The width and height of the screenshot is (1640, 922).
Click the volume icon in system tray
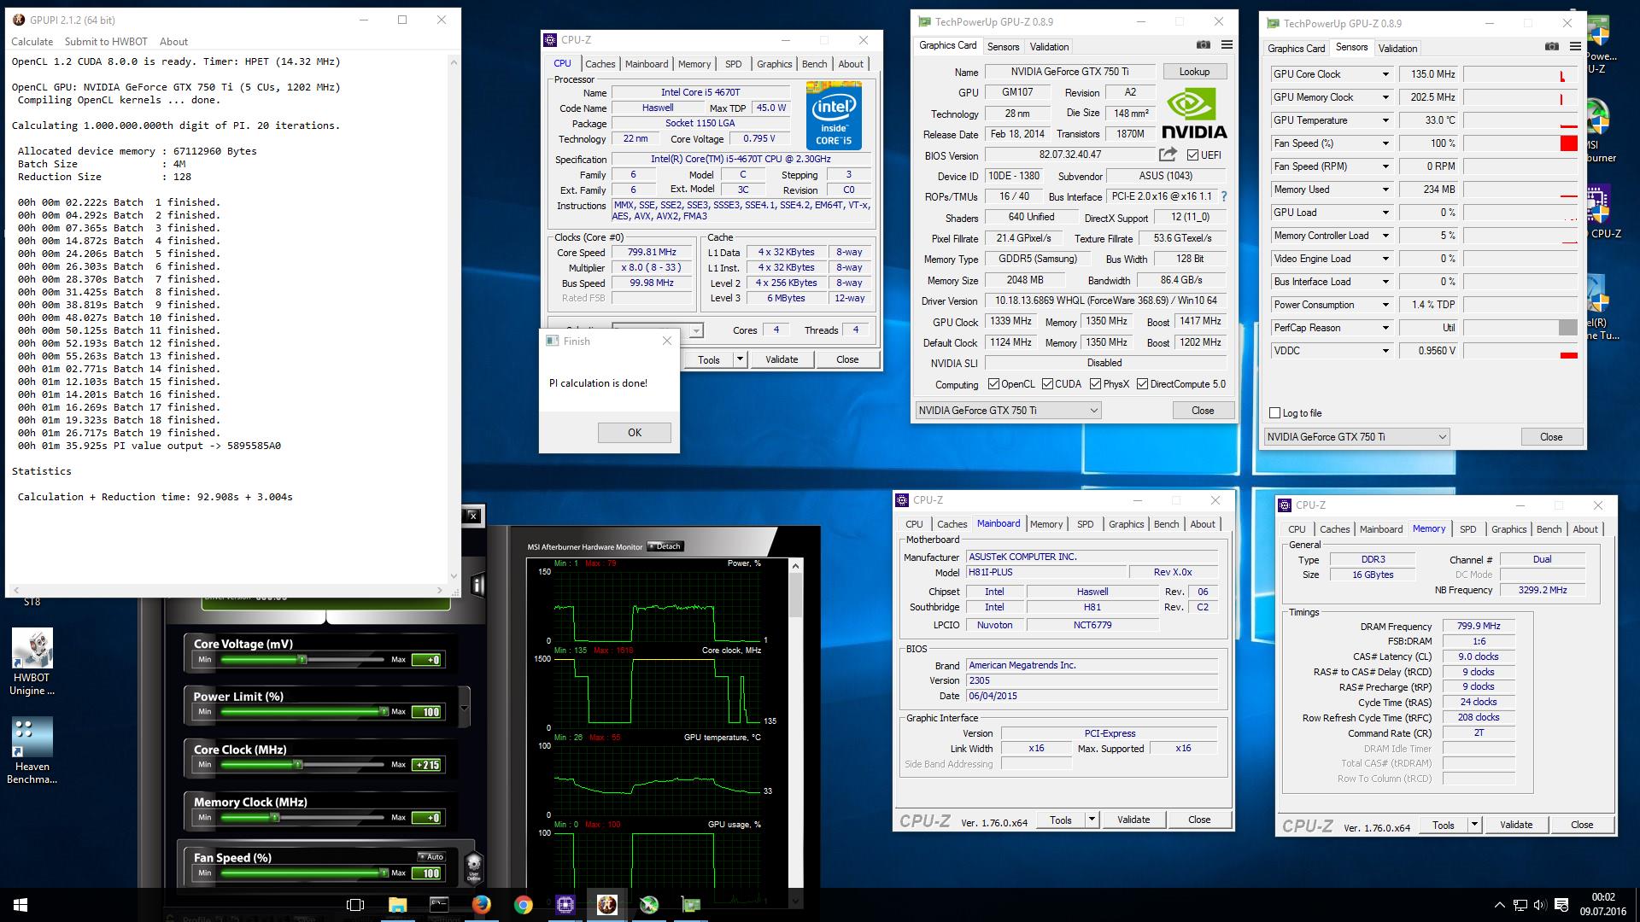click(1540, 905)
